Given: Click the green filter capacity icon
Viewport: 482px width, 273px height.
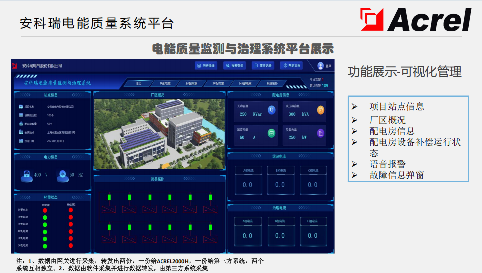Looking at the screenshot, I should point(272,133).
